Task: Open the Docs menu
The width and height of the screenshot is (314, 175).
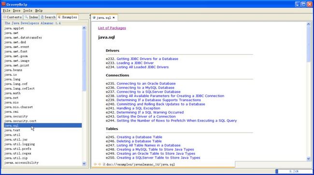Action: [x=16, y=11]
